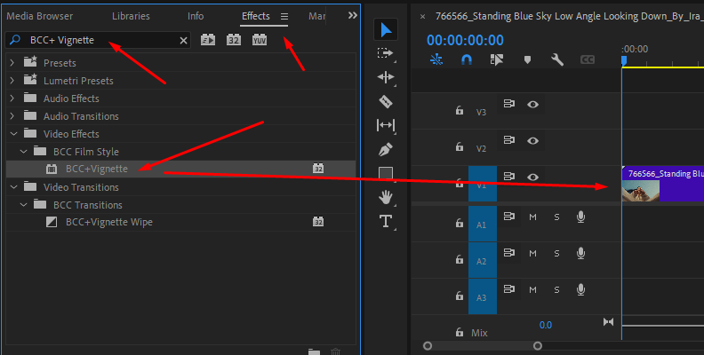Image resolution: width=704 pixels, height=355 pixels.
Task: Close the sequence timeline tab
Action: tap(422, 17)
